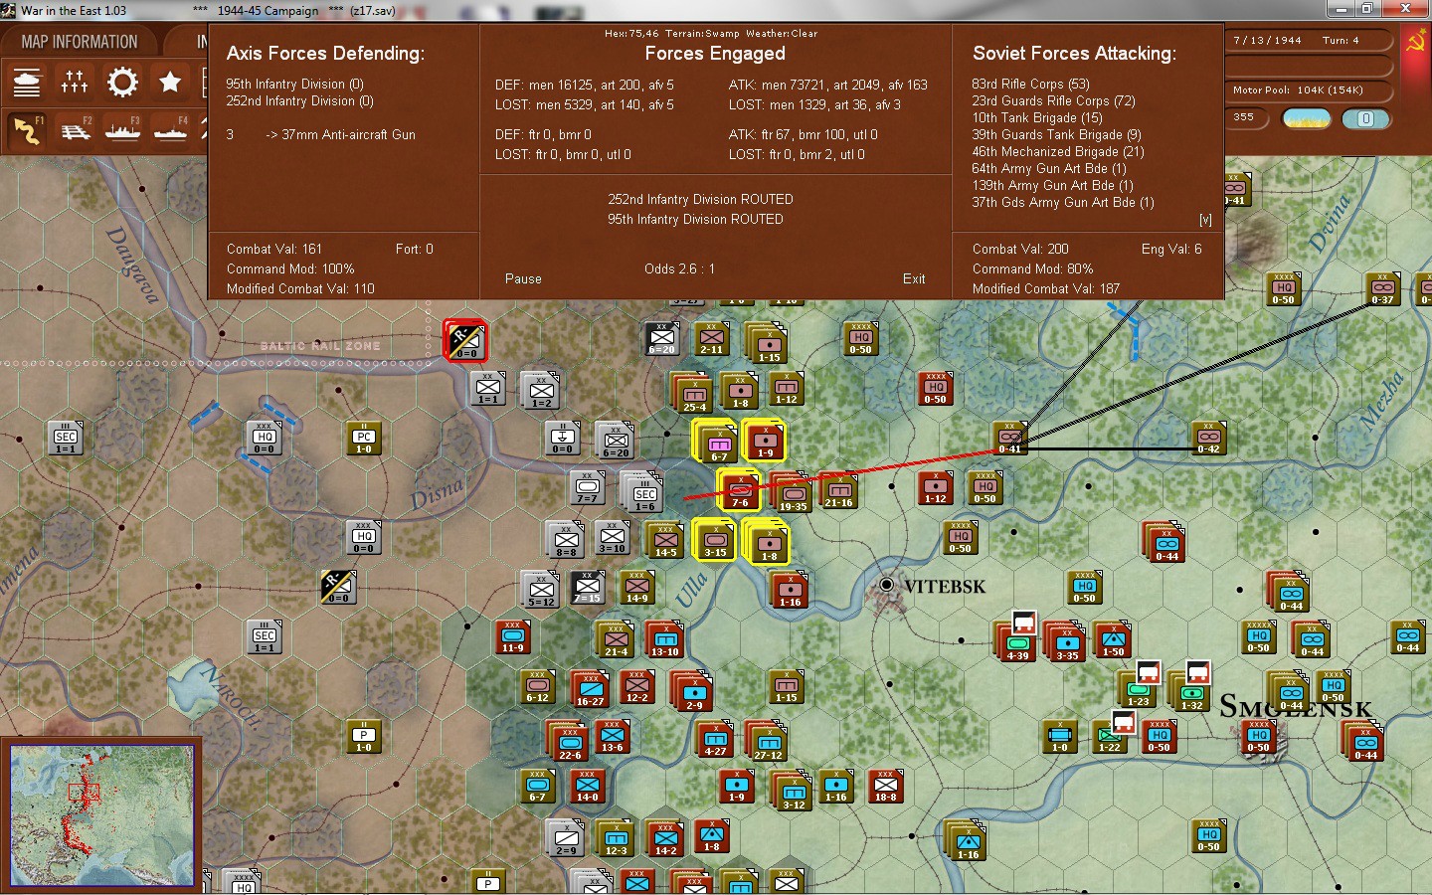Pause the combat resolution

tap(523, 279)
